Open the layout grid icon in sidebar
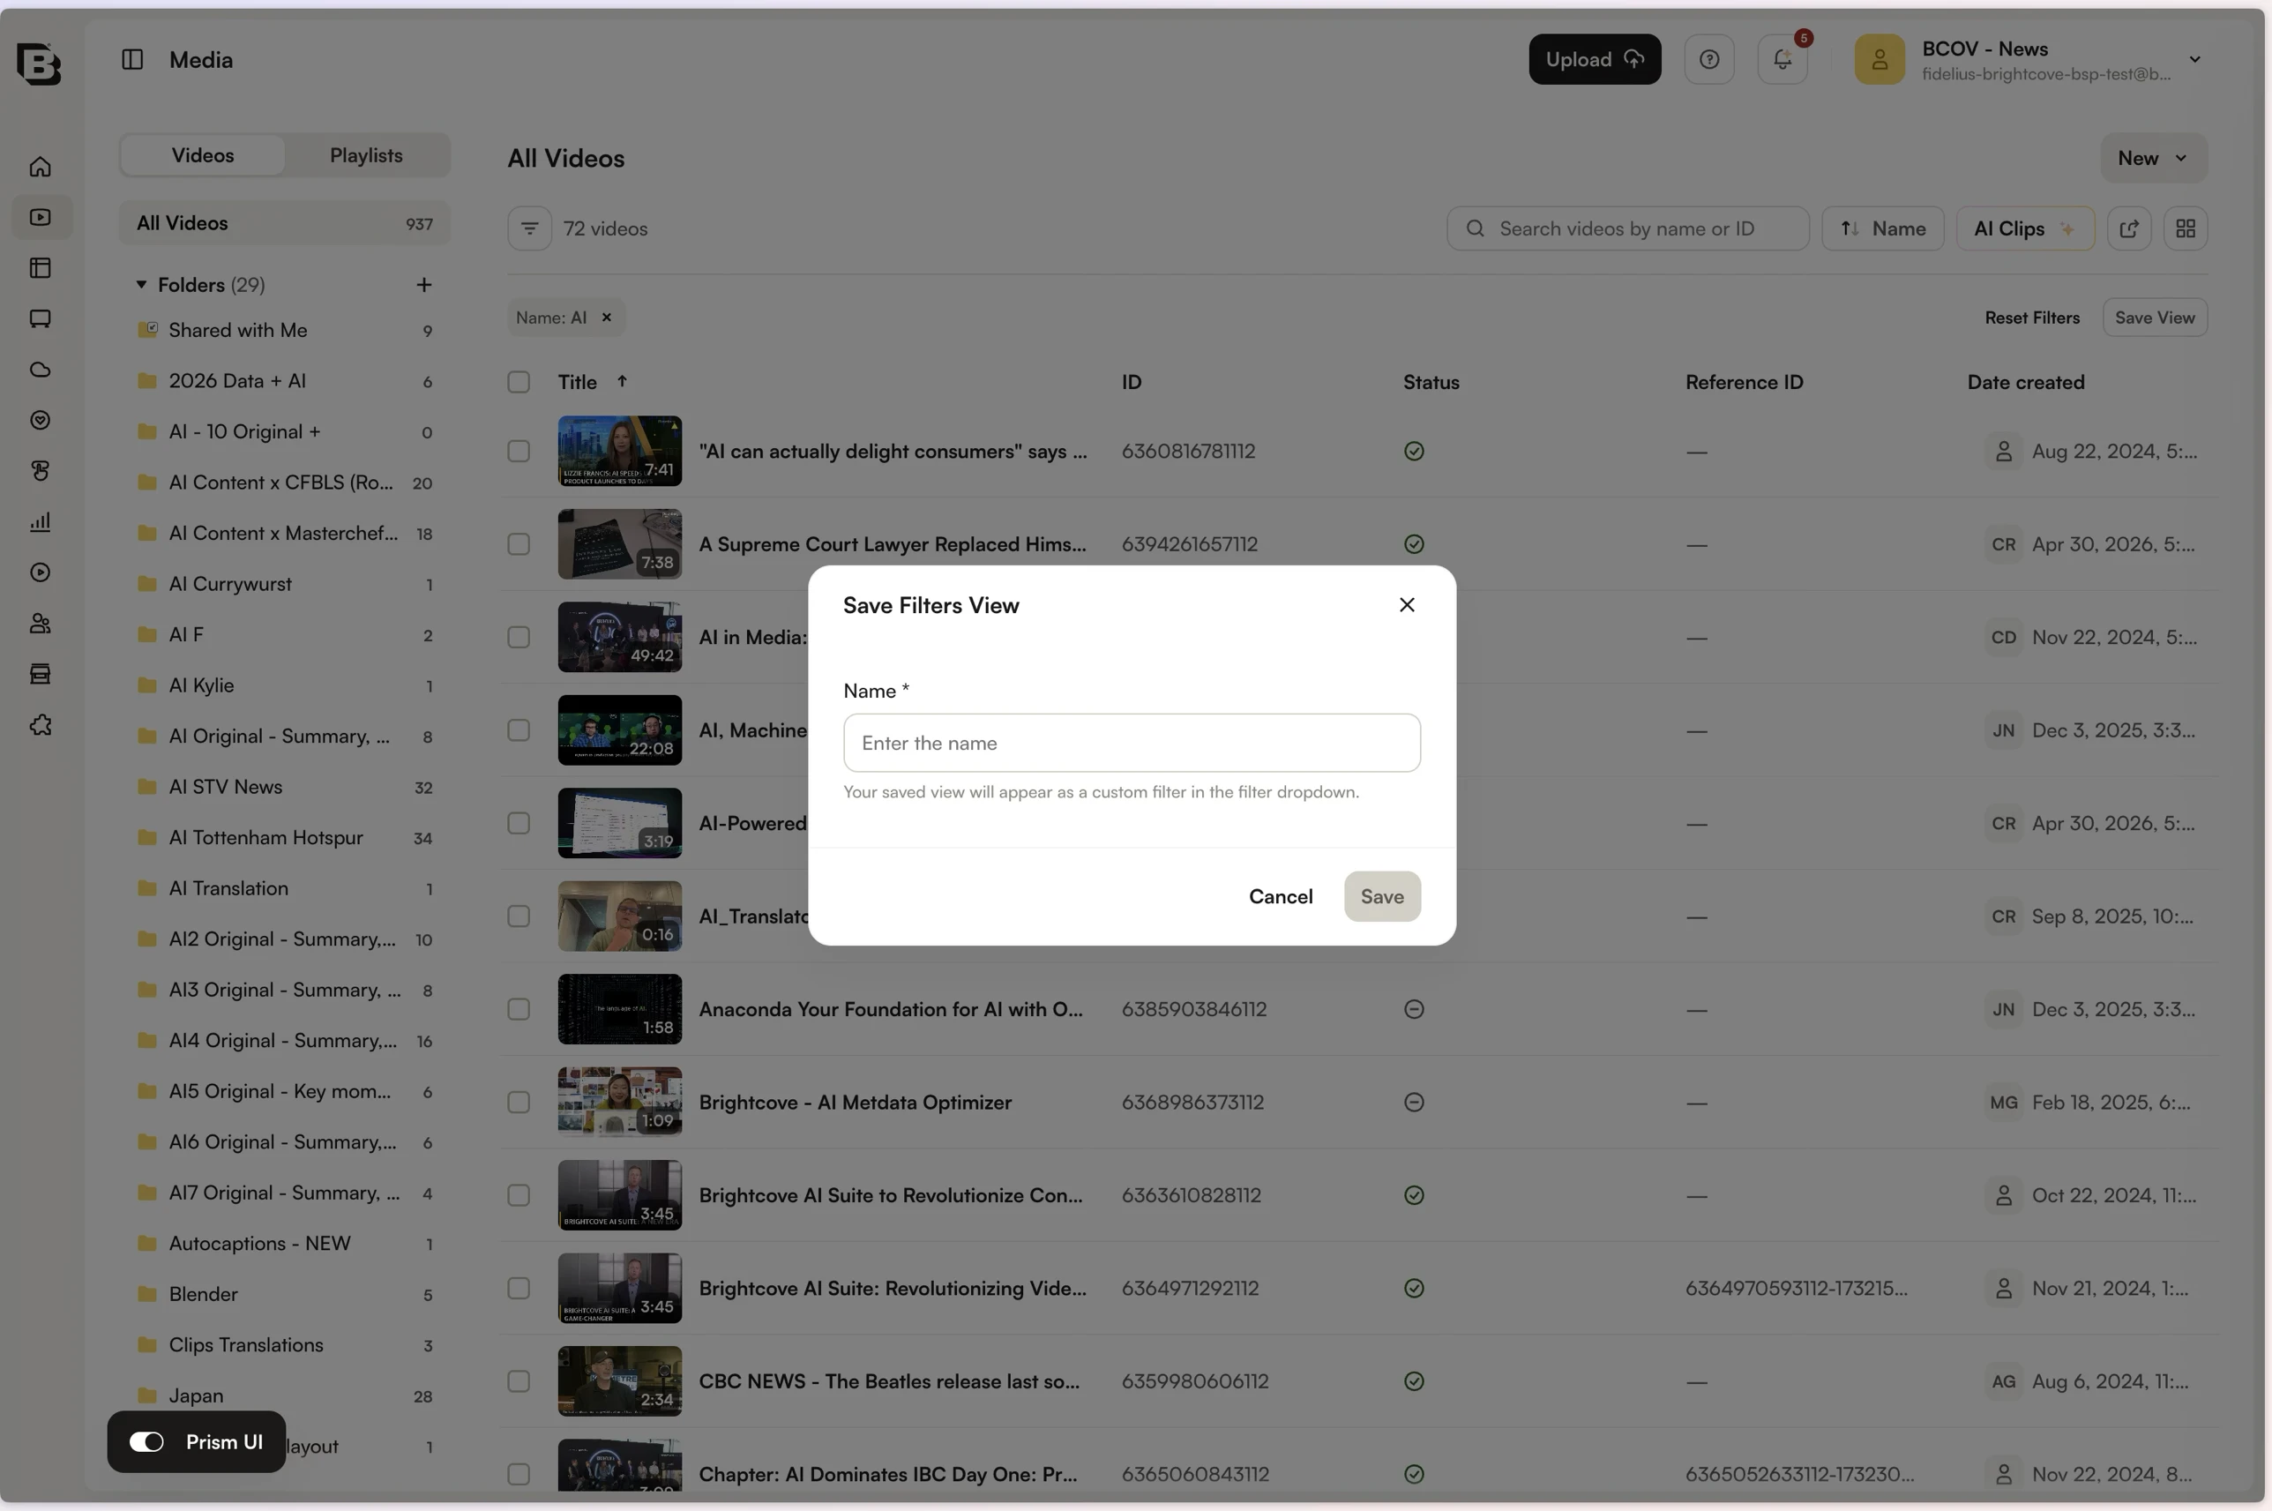 [41, 268]
